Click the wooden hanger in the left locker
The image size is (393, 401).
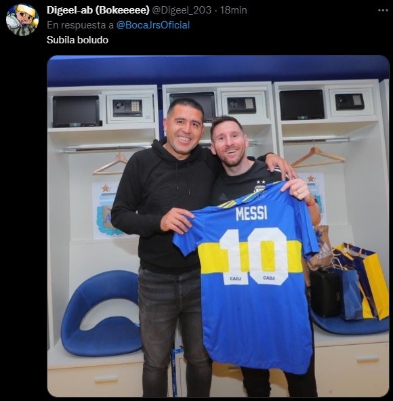coord(110,165)
